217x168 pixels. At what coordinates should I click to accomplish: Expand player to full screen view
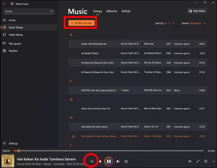click(x=198, y=161)
